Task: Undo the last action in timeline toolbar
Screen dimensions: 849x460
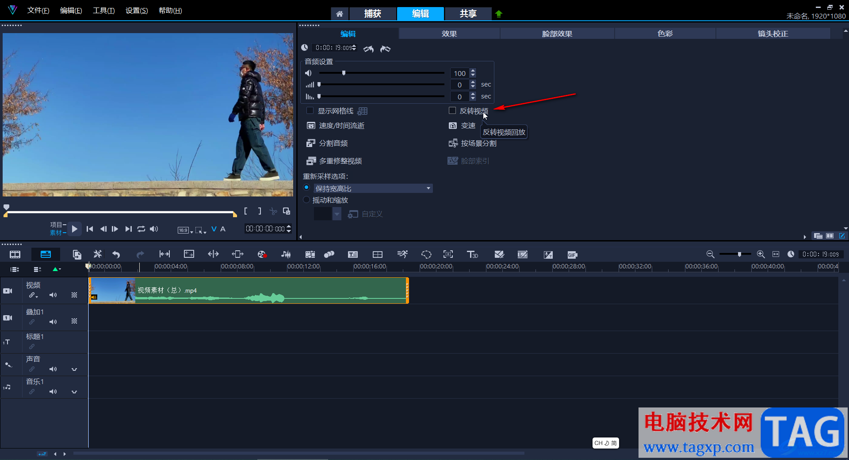Action: 116,254
